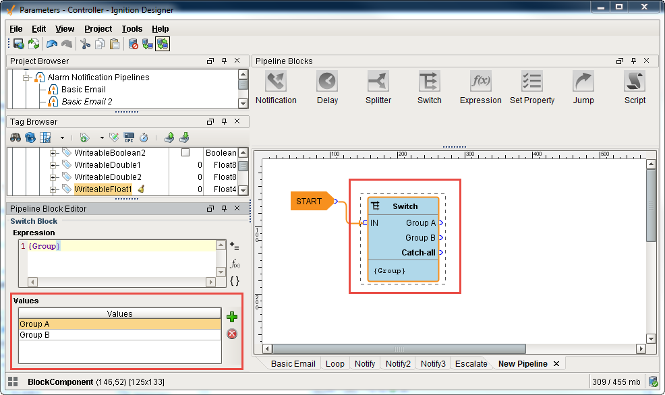
Task: Expand the WriteableDouble2 tag node
Action: click(53, 177)
